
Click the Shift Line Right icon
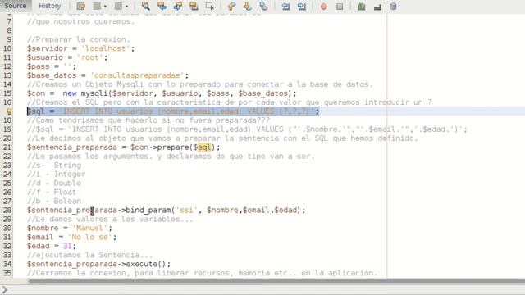[x=302, y=6]
